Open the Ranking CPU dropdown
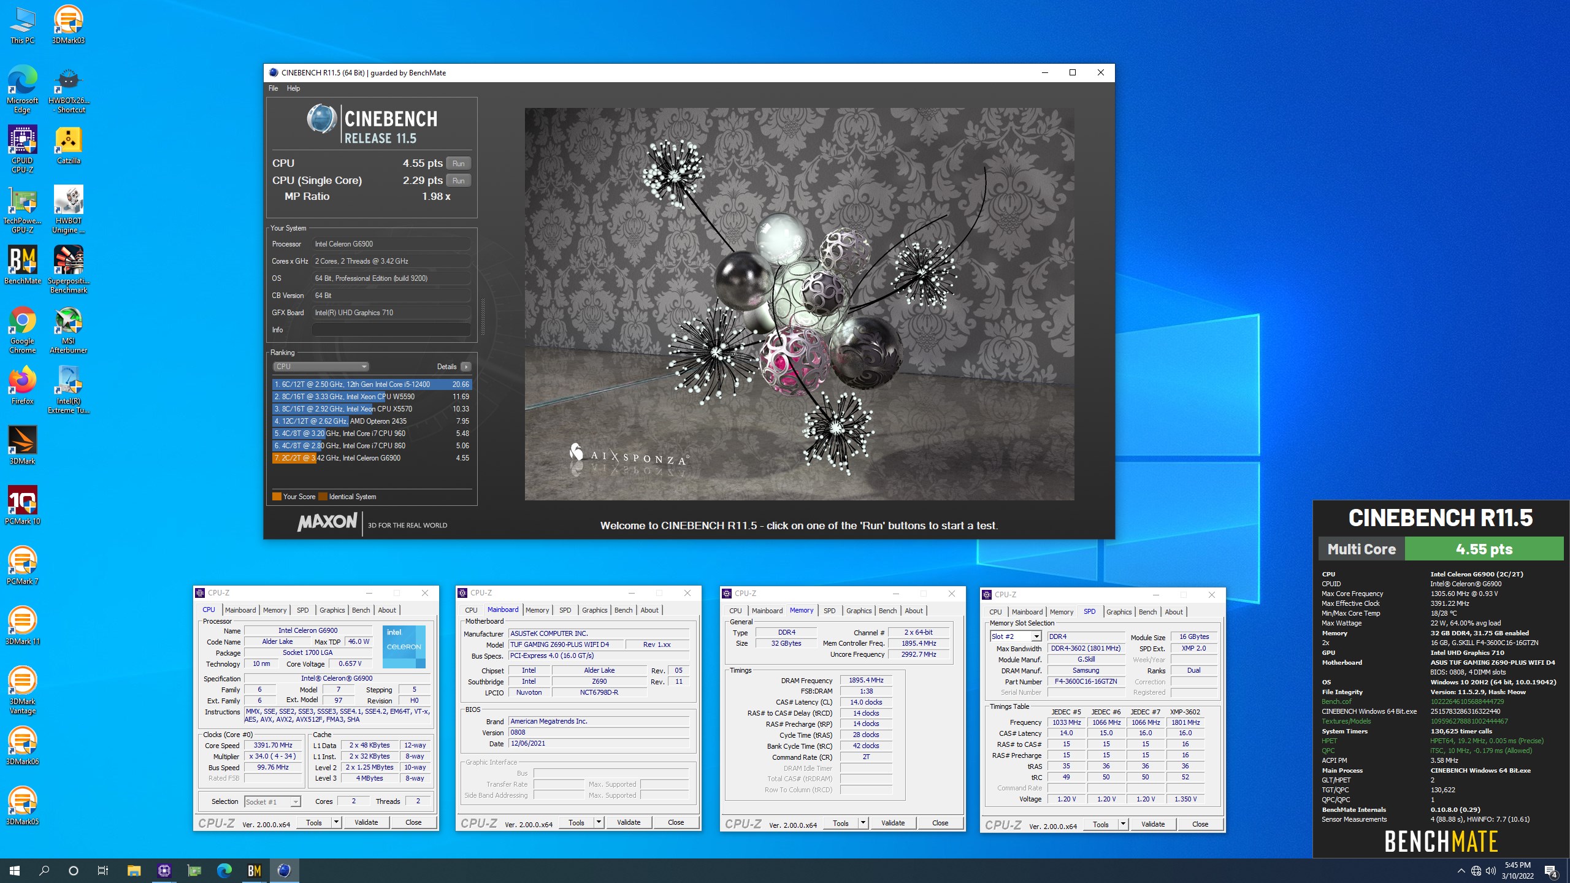 pos(320,367)
